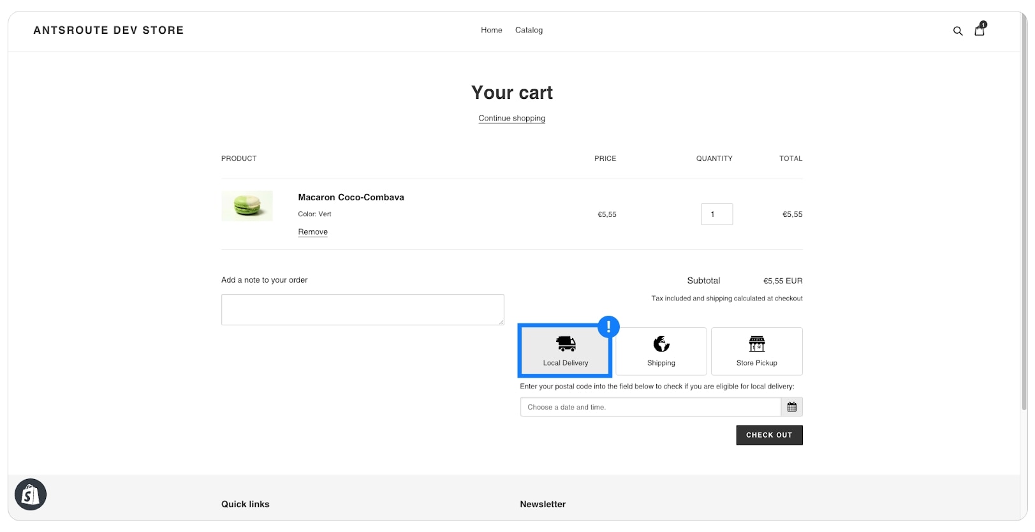Click the Macaron Coco-Combava product name
The image size is (1035, 532).
[x=351, y=197]
